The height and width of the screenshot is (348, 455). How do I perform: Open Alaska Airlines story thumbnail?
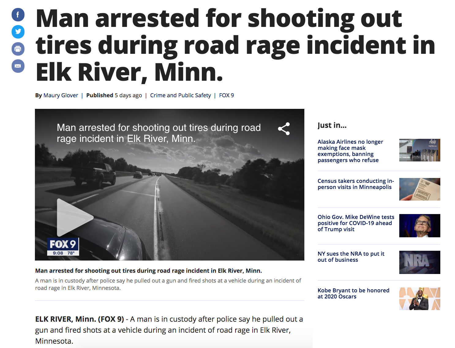pos(419,150)
